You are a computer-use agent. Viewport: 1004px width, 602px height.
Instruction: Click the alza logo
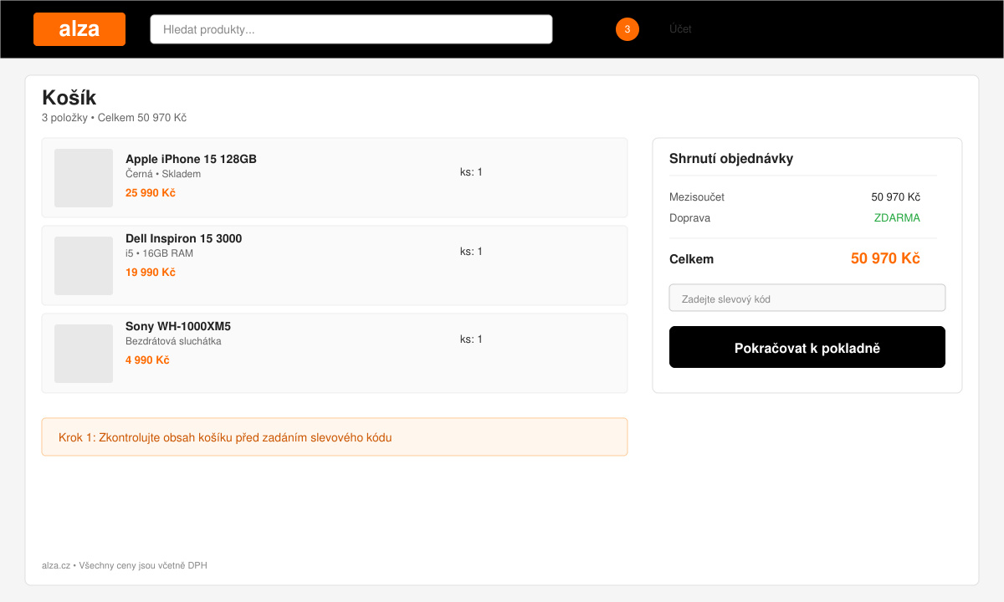tap(79, 29)
